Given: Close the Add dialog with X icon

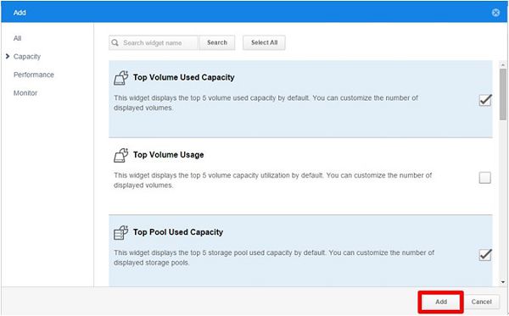Looking at the screenshot, I should pyautogui.click(x=495, y=13).
